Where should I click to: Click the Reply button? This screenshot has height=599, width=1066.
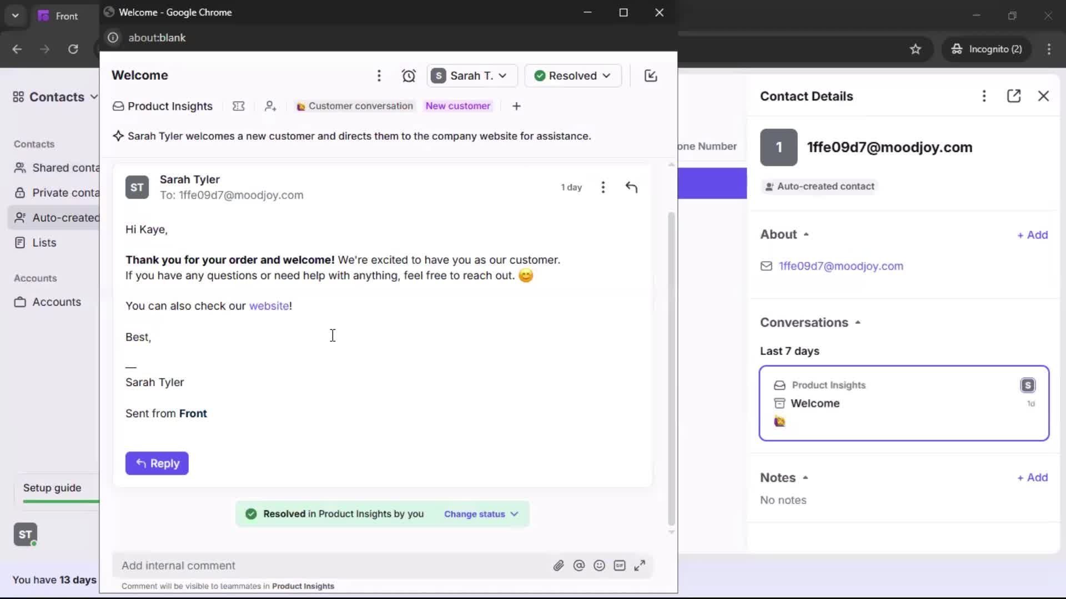click(157, 463)
